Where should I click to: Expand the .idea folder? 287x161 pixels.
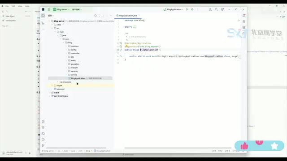(52, 25)
